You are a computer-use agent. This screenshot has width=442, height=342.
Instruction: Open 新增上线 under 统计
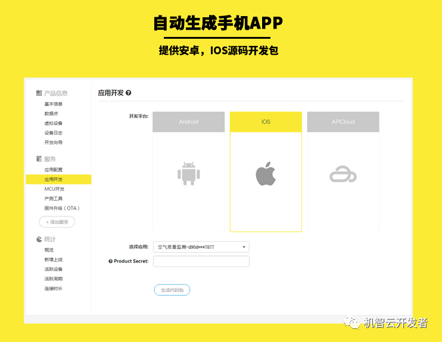[x=53, y=260]
